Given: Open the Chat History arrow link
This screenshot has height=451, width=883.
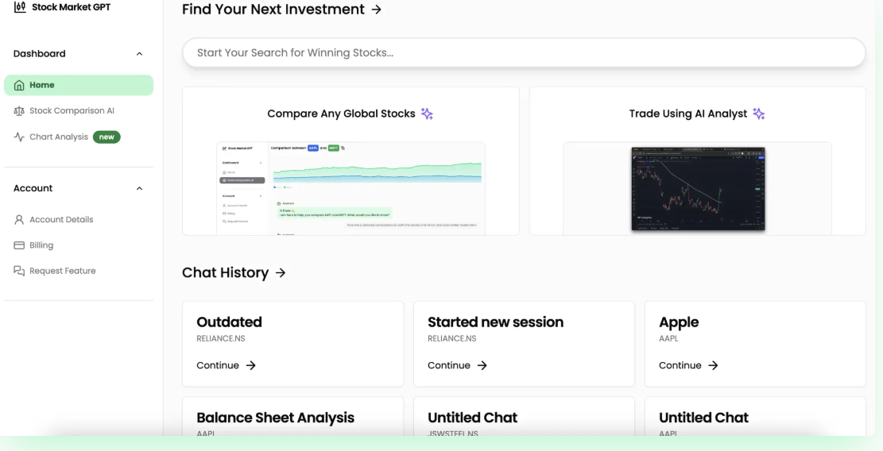Looking at the screenshot, I should coord(281,273).
